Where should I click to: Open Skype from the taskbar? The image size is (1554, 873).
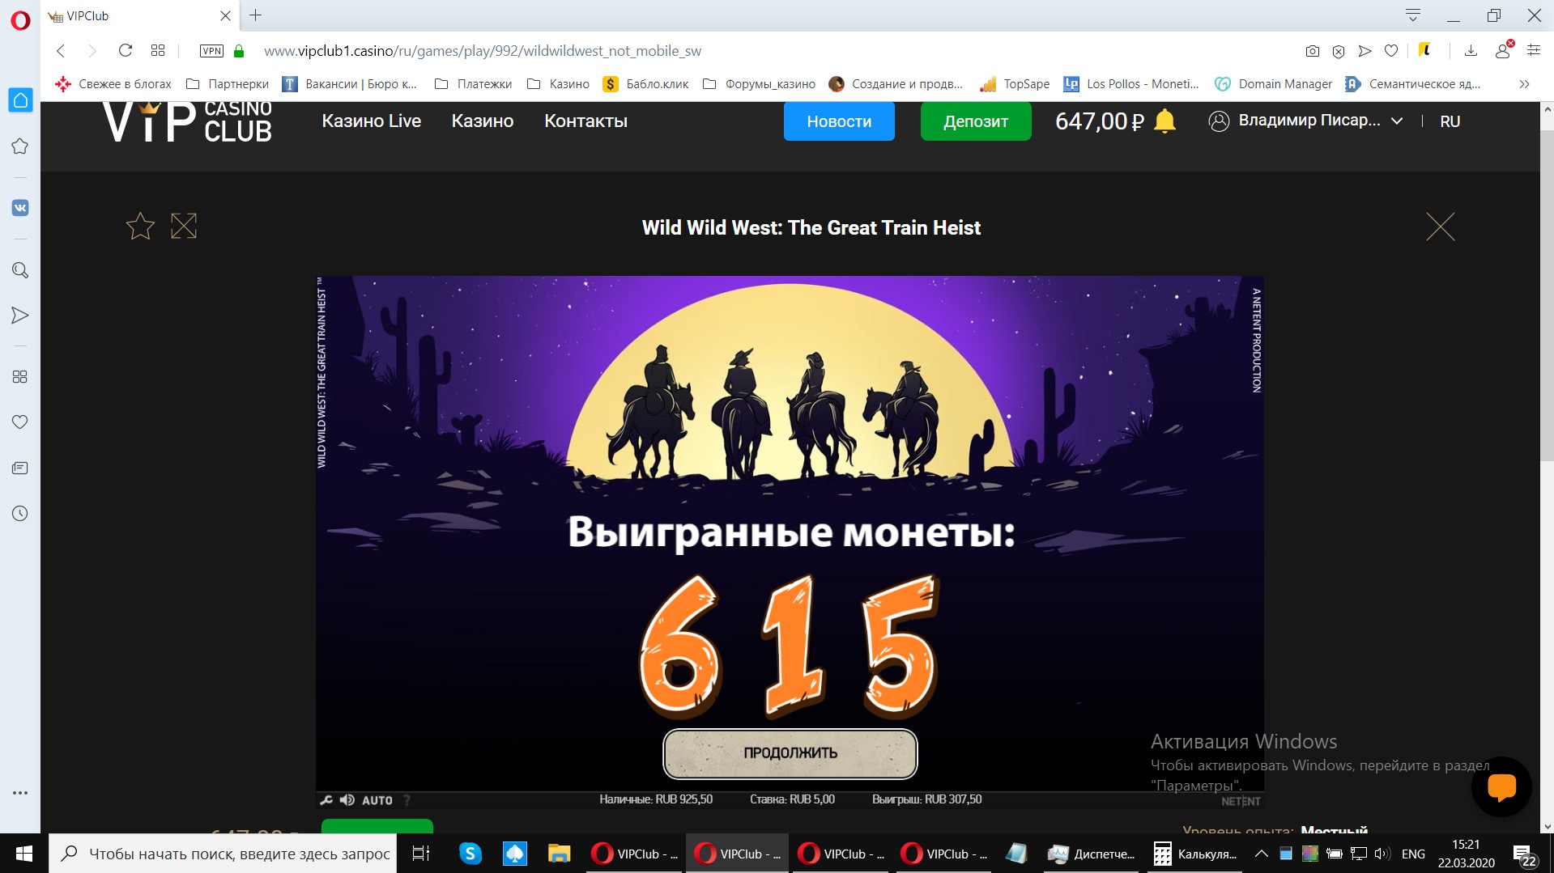click(x=470, y=854)
